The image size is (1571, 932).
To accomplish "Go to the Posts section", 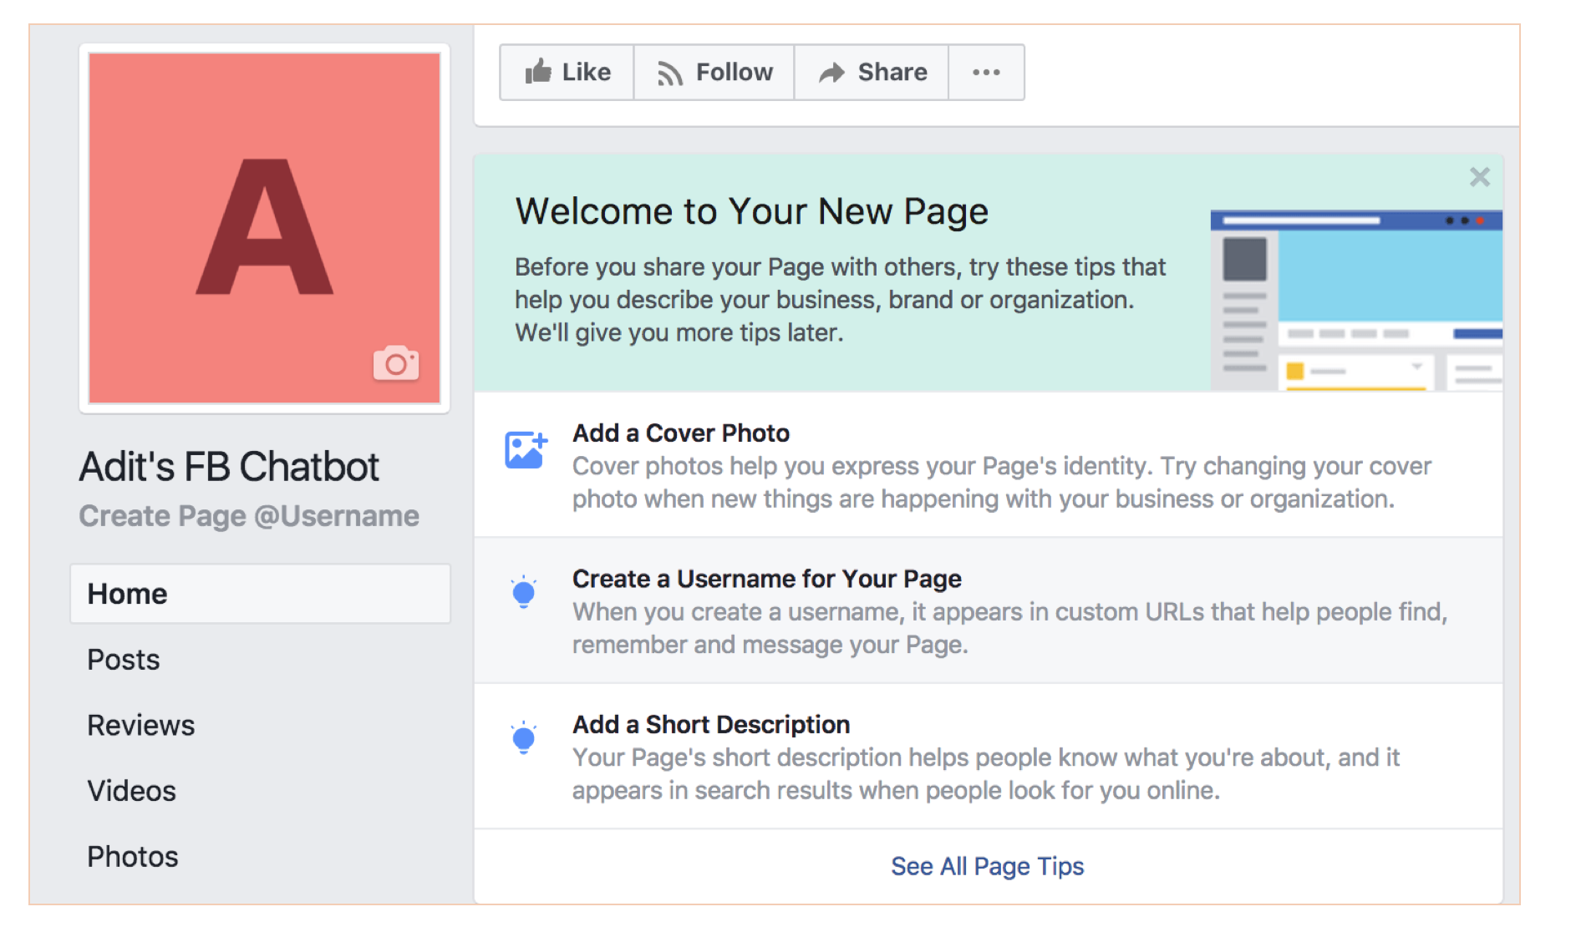I will [x=124, y=660].
